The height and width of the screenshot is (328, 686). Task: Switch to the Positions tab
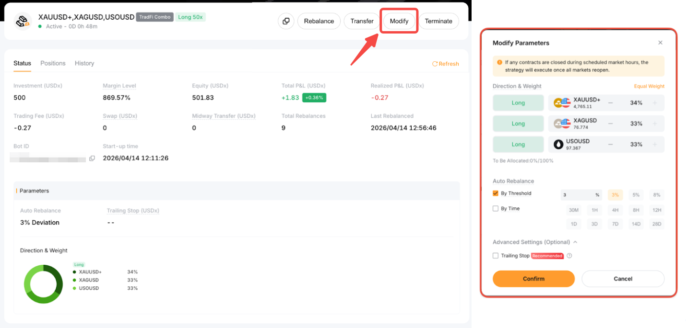pyautogui.click(x=53, y=63)
